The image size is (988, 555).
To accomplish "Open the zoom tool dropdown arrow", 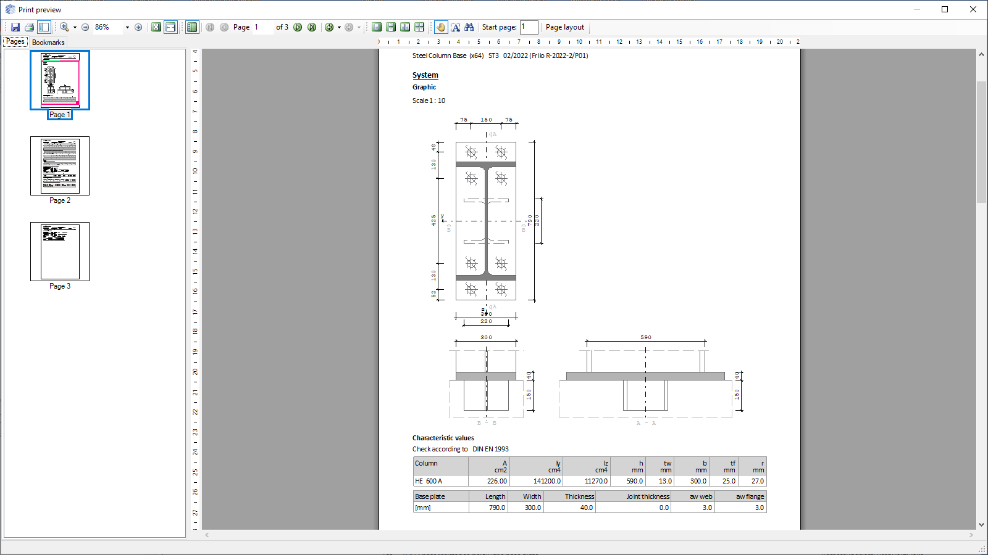I will click(x=75, y=27).
